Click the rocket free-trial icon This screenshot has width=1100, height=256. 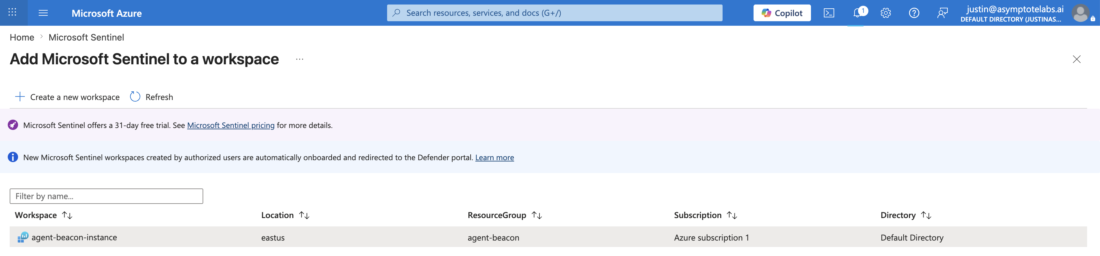pos(13,125)
